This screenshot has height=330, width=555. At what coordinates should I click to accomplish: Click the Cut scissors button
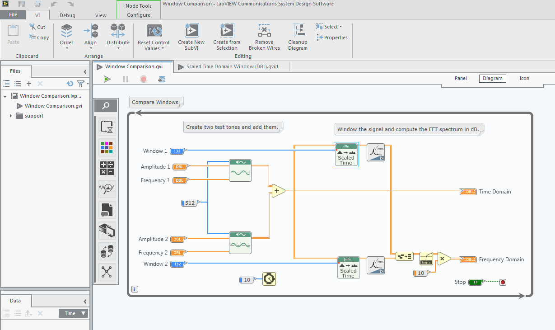pyautogui.click(x=37, y=27)
